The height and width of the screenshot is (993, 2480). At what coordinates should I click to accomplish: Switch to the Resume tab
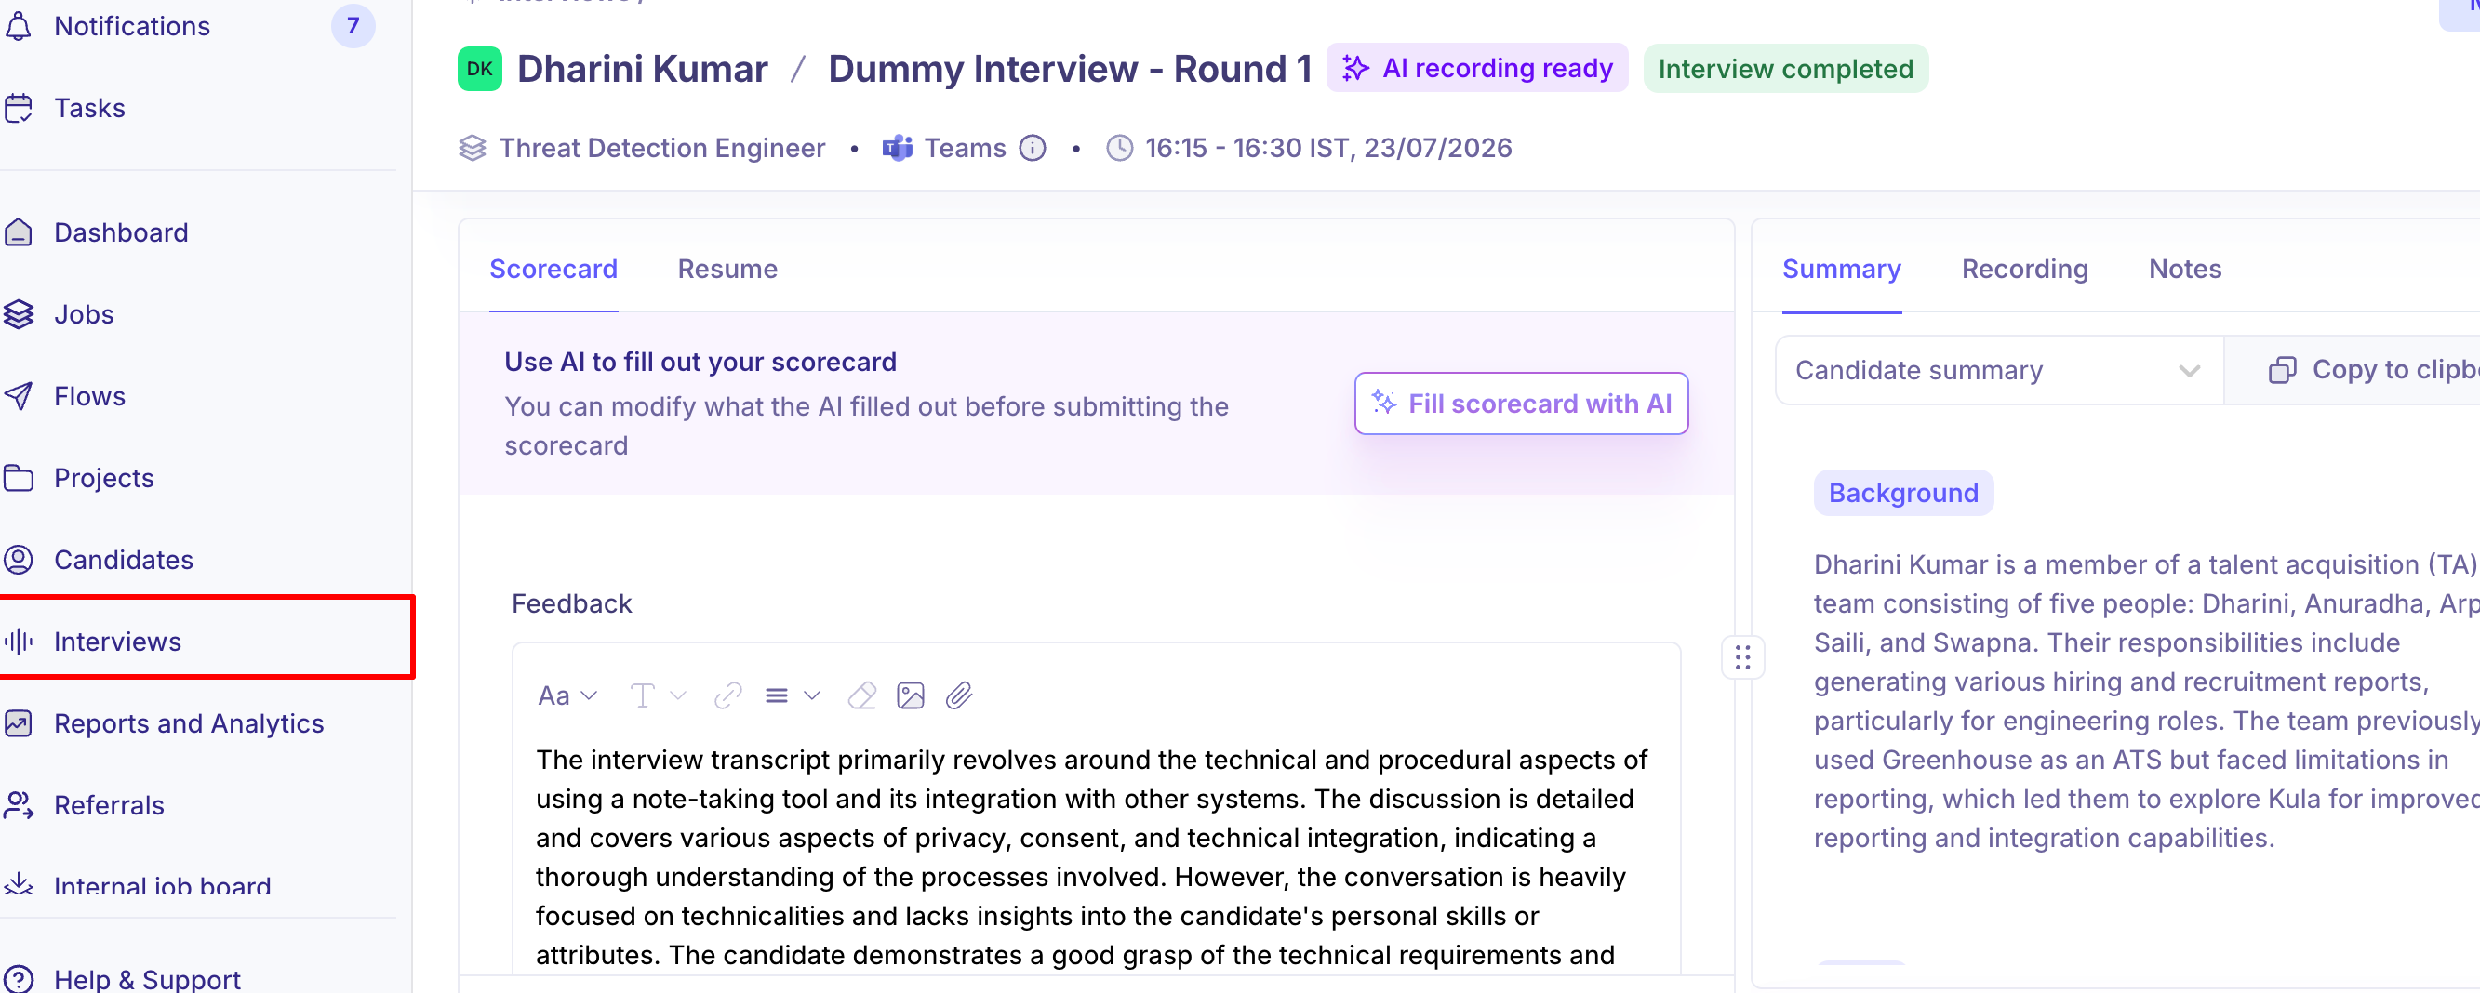[727, 270]
